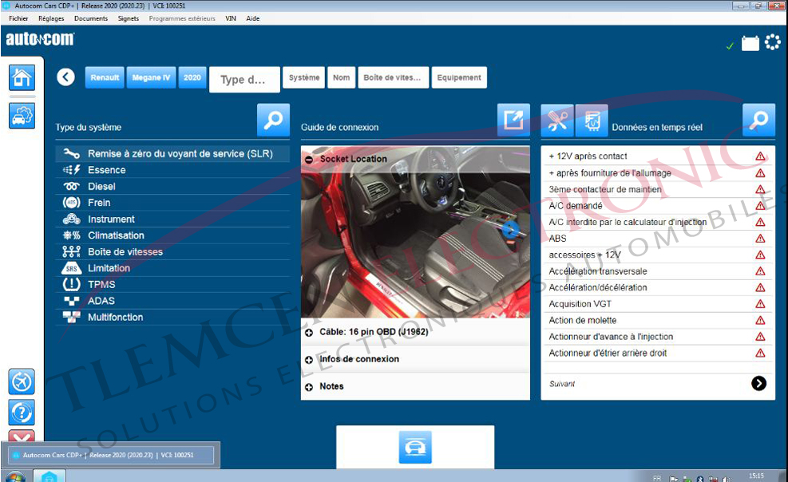Select 'Actionneur d'avance à l'injection' row

[x=657, y=337]
